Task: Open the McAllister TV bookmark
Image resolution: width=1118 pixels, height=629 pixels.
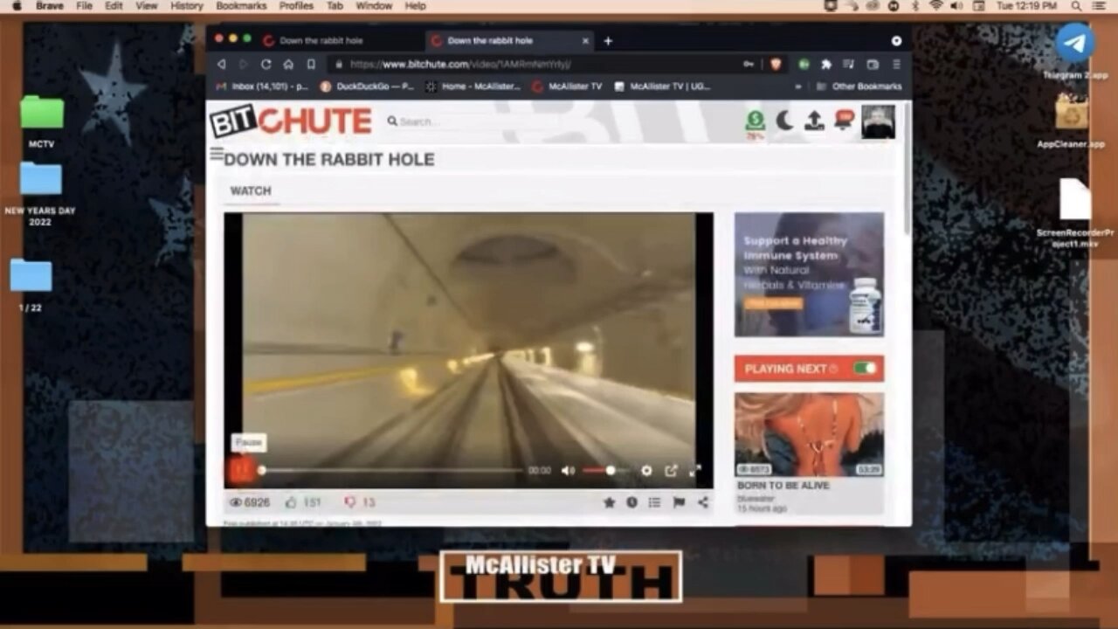Action: 567,86
